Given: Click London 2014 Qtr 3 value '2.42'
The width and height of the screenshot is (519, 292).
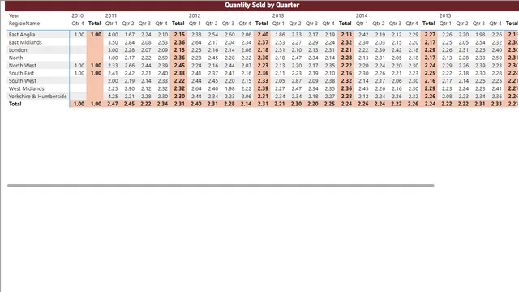Looking at the screenshot, I should (397, 50).
